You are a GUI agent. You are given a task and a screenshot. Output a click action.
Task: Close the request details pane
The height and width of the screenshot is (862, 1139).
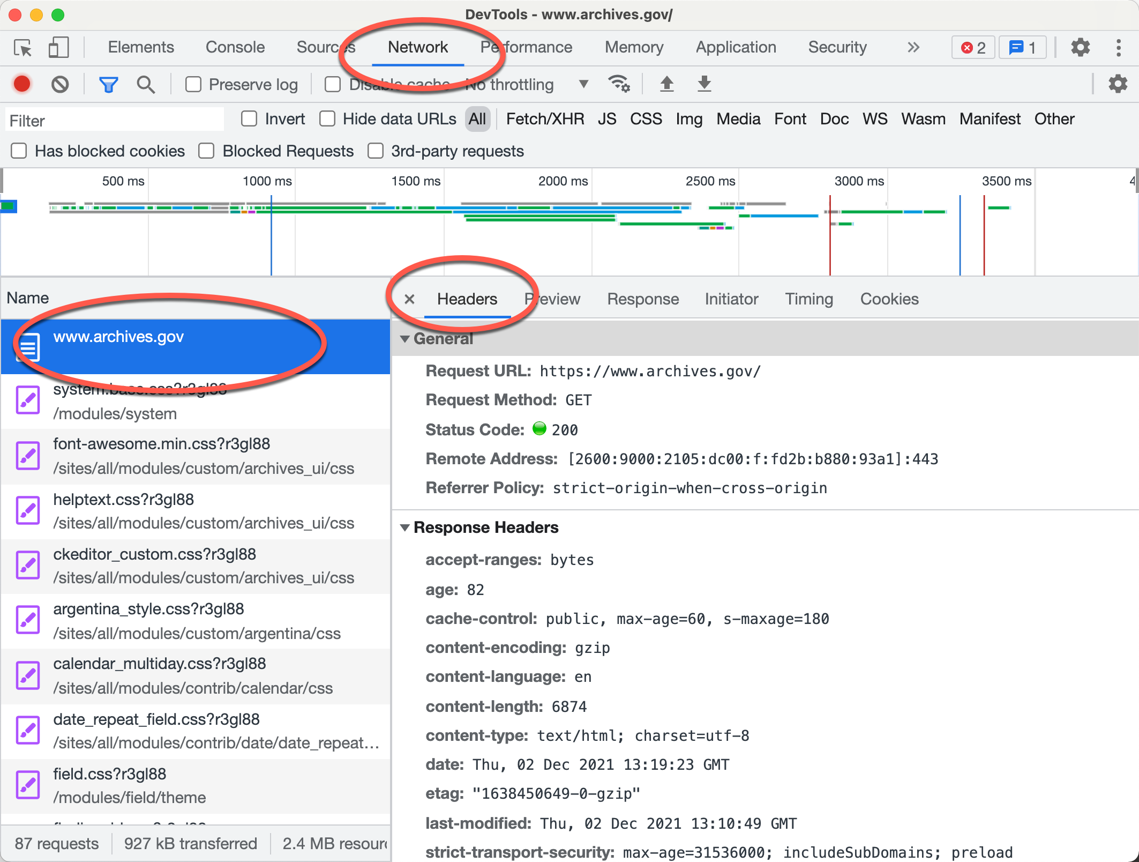click(x=409, y=299)
